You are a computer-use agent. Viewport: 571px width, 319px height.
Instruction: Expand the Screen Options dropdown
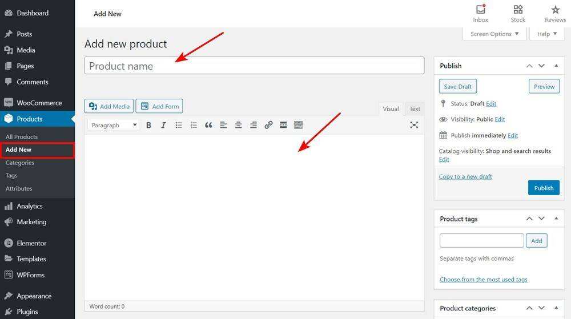494,34
